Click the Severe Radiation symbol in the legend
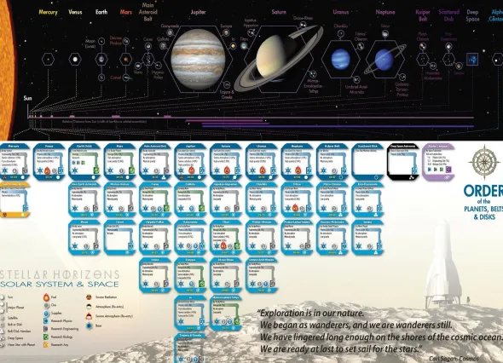 pos(90,297)
